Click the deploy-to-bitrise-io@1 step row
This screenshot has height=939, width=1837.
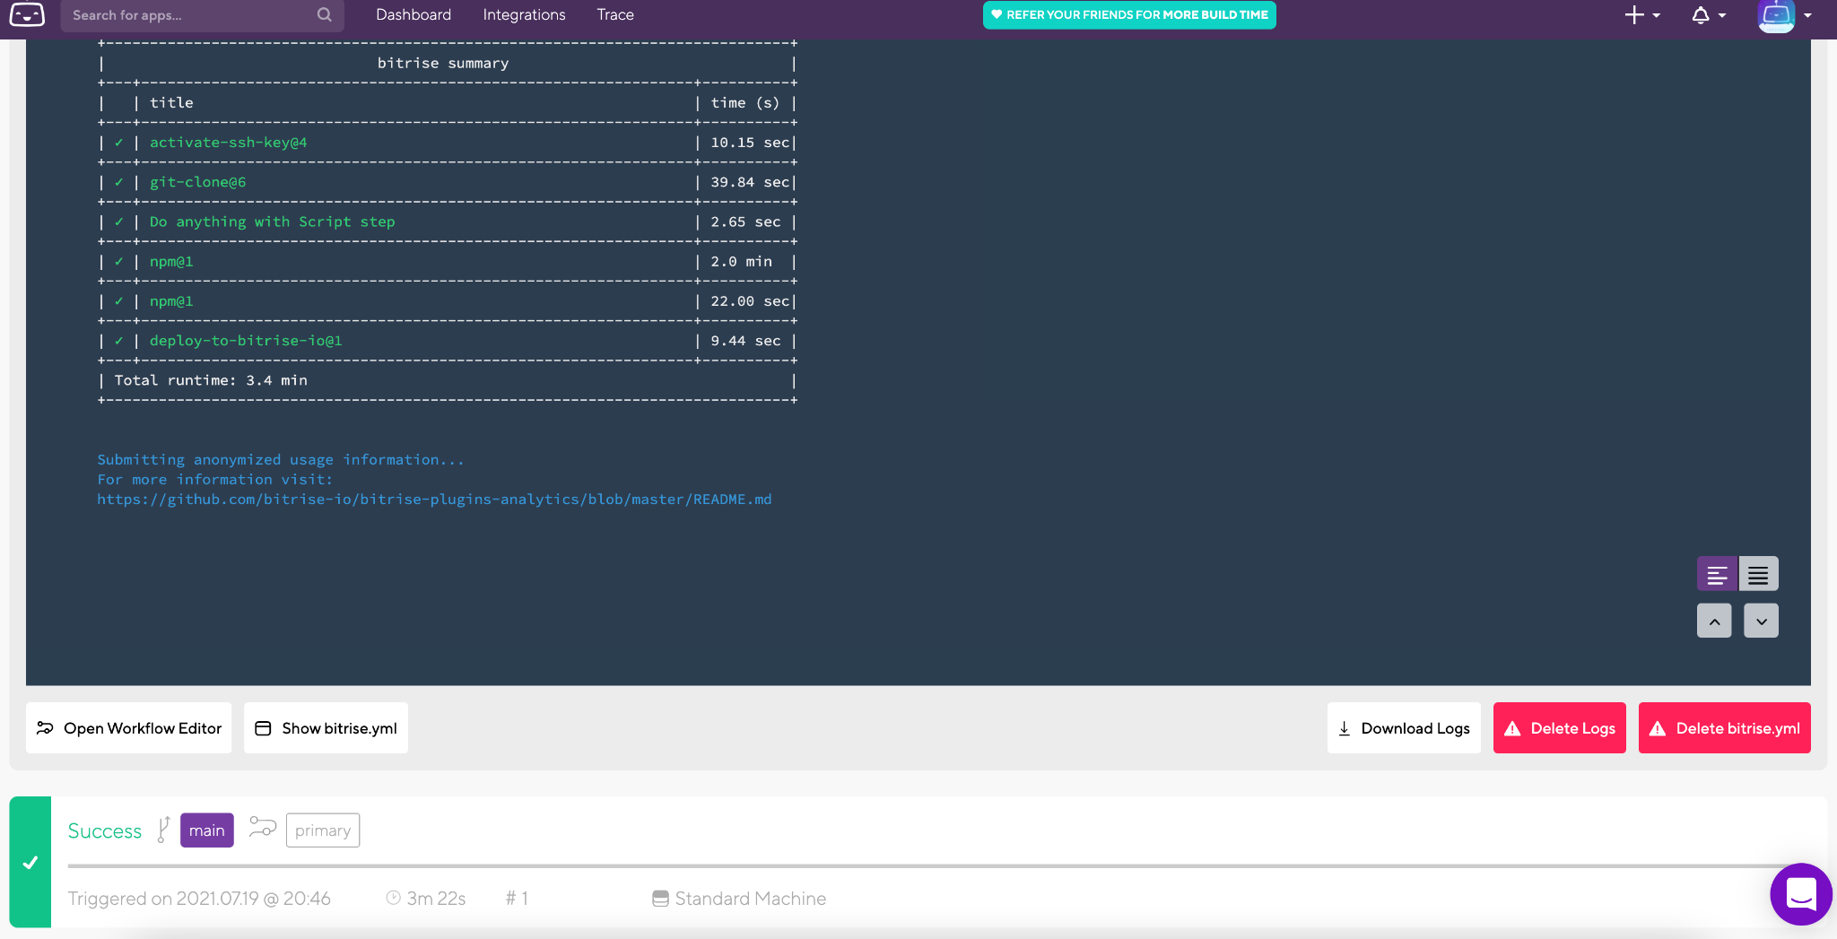[x=448, y=341]
